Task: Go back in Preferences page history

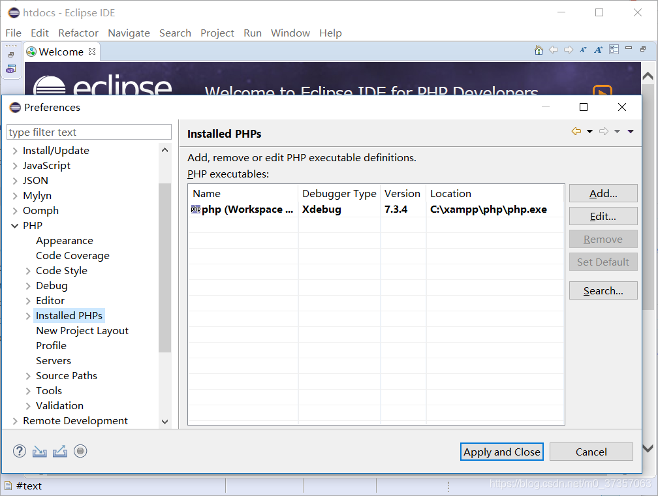Action: point(576,131)
